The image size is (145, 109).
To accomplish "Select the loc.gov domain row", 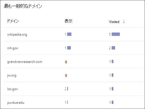I will tap(74, 89).
